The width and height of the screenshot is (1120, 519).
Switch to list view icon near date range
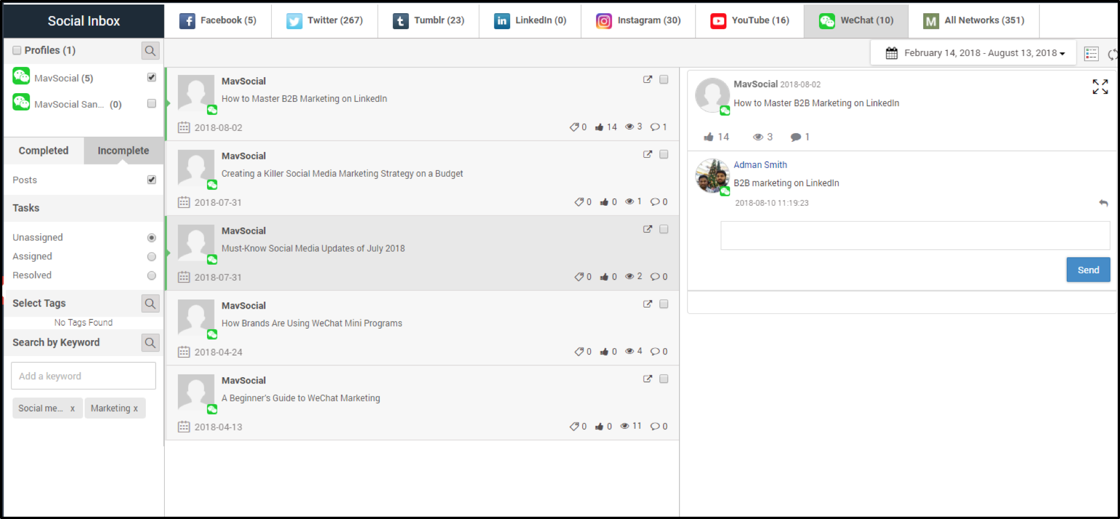click(x=1091, y=54)
